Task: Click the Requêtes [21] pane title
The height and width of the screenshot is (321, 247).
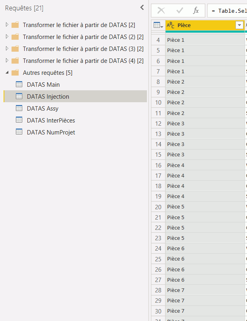Action: click(x=24, y=8)
